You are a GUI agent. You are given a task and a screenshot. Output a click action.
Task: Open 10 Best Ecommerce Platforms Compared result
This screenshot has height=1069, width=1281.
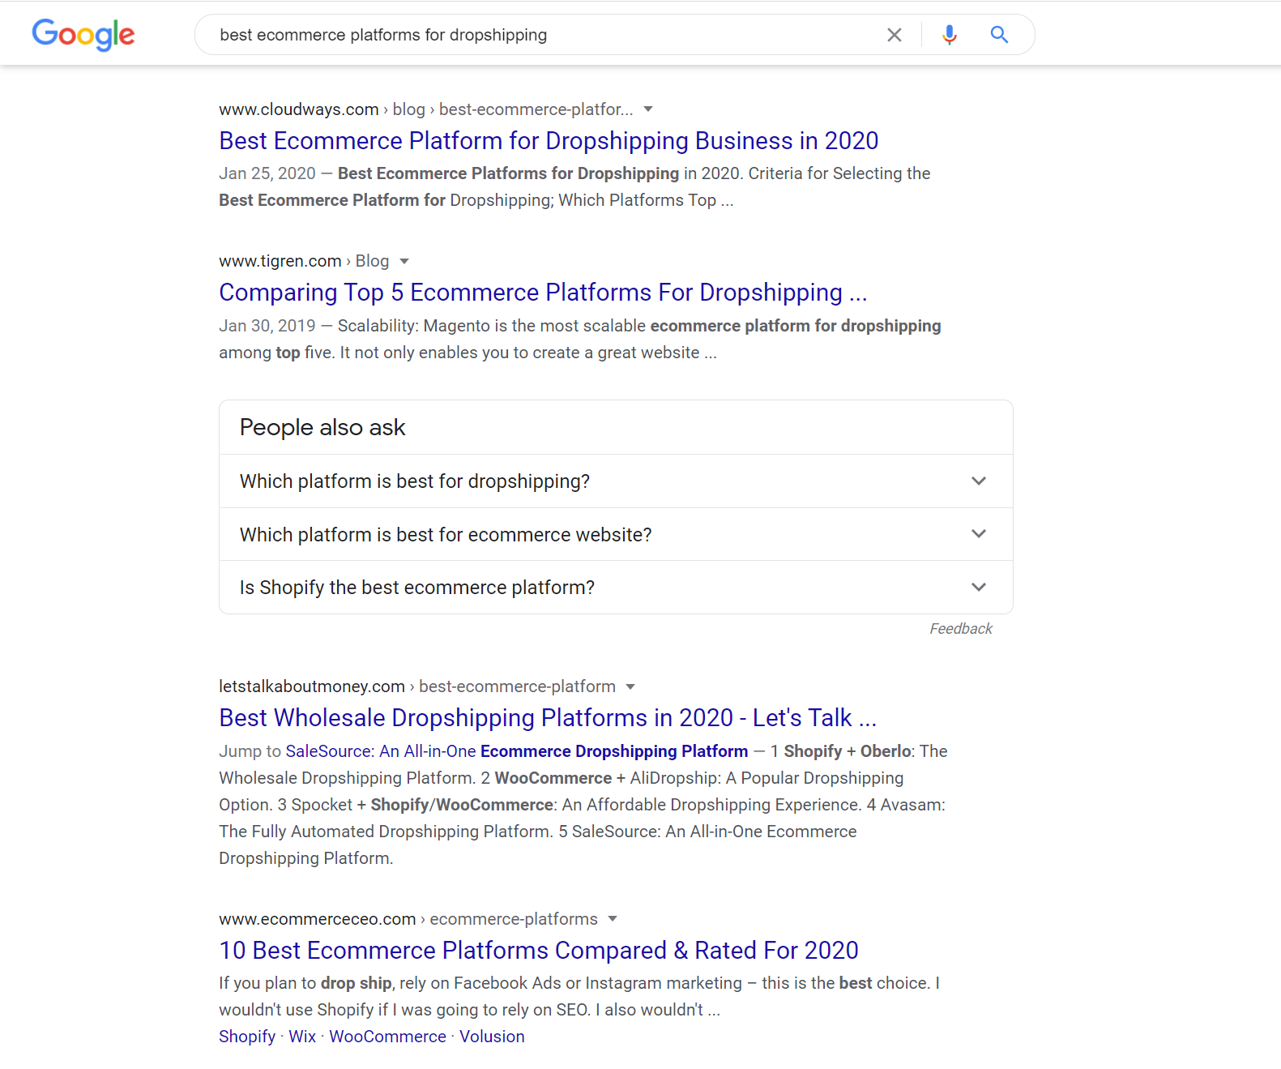point(539,951)
